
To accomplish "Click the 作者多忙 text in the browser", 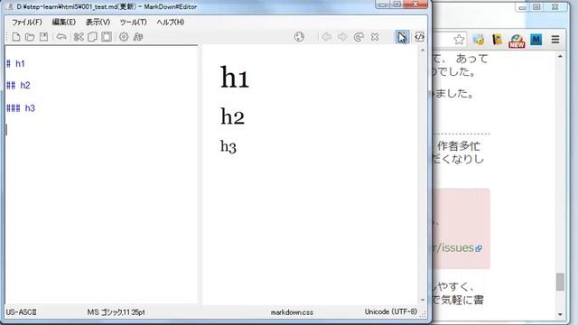I will pos(459,146).
